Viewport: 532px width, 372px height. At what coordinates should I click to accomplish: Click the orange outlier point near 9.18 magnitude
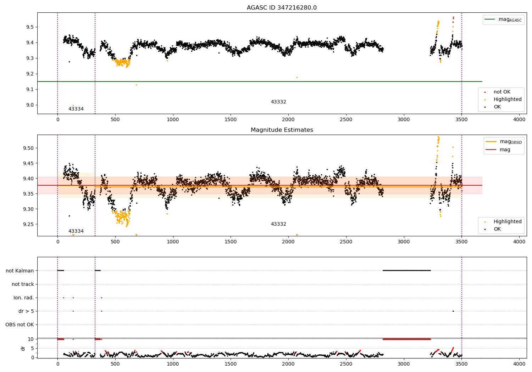297,77
